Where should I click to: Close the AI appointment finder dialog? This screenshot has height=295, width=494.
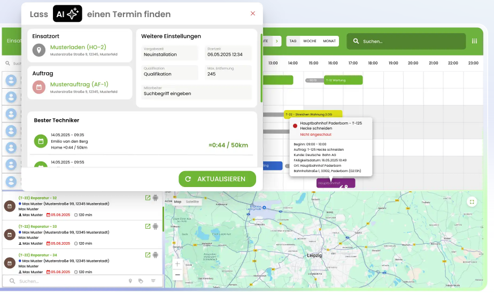coord(253,14)
